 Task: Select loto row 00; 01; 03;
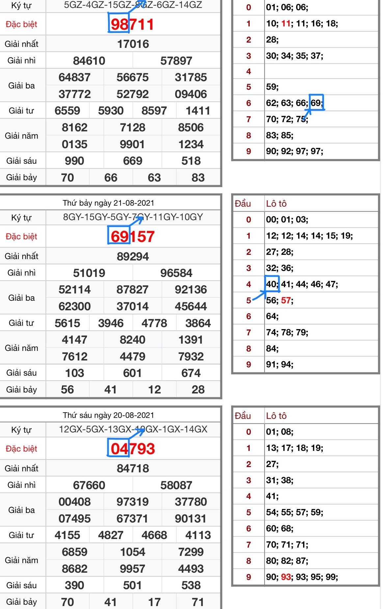(x=287, y=220)
